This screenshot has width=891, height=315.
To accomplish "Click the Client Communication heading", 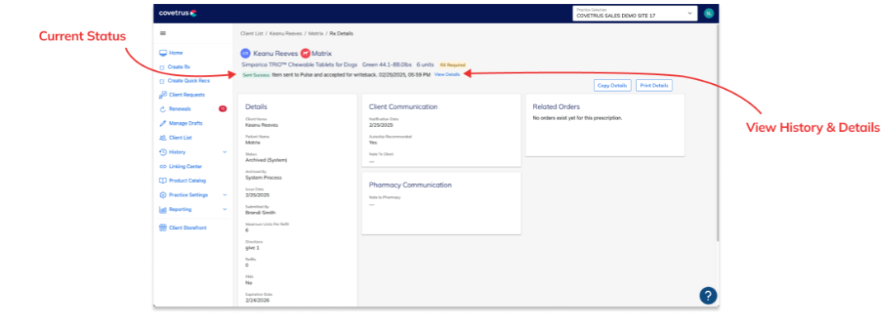I will click(403, 106).
